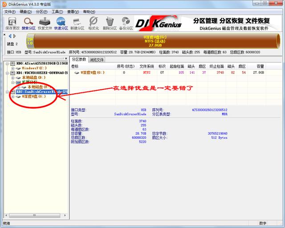This screenshot has width=285, height=228.
Task: Open the 硬盘(D) menu
Action: (x=25, y=12)
